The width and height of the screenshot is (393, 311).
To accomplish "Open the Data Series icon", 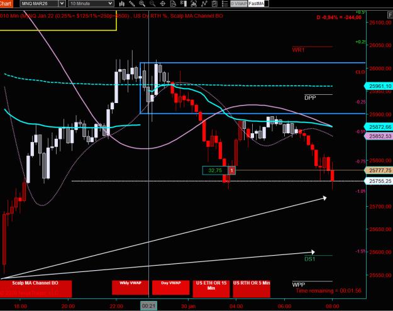I will point(194,4).
